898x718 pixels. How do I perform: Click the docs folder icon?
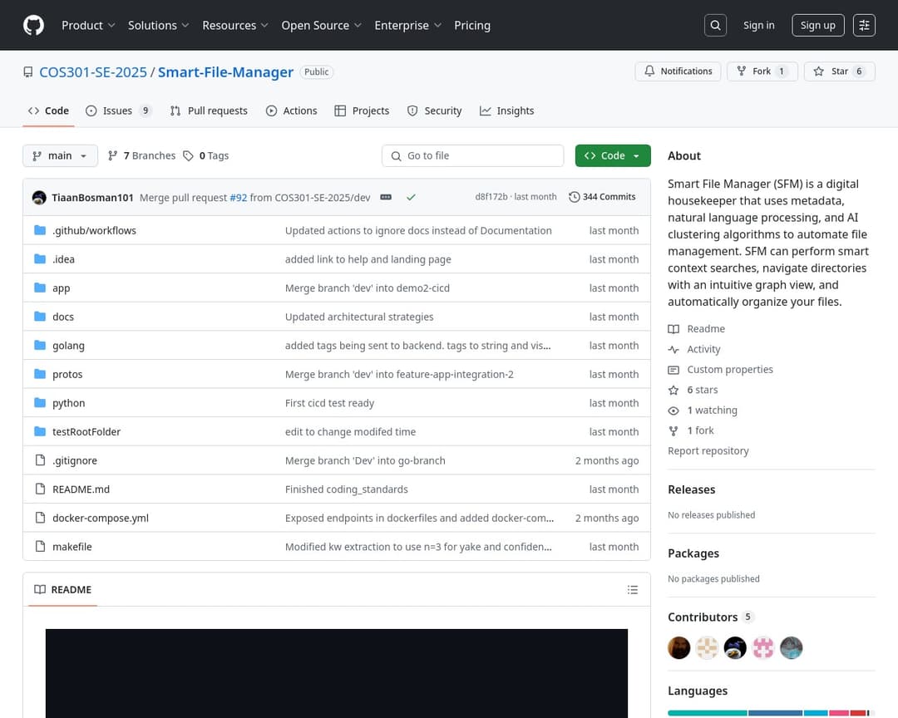(x=40, y=316)
